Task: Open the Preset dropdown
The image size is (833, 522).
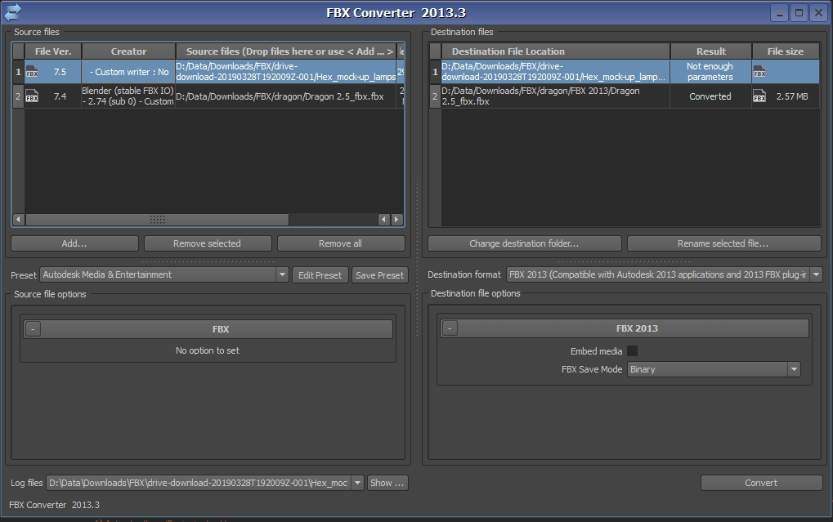Action: pos(282,275)
